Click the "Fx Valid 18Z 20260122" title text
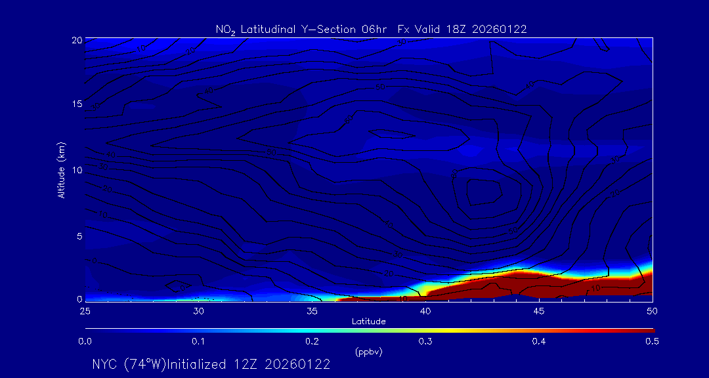 [x=462, y=30]
